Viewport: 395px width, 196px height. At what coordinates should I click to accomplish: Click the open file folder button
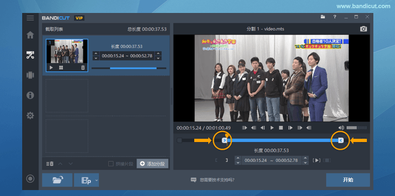[x=57, y=180]
